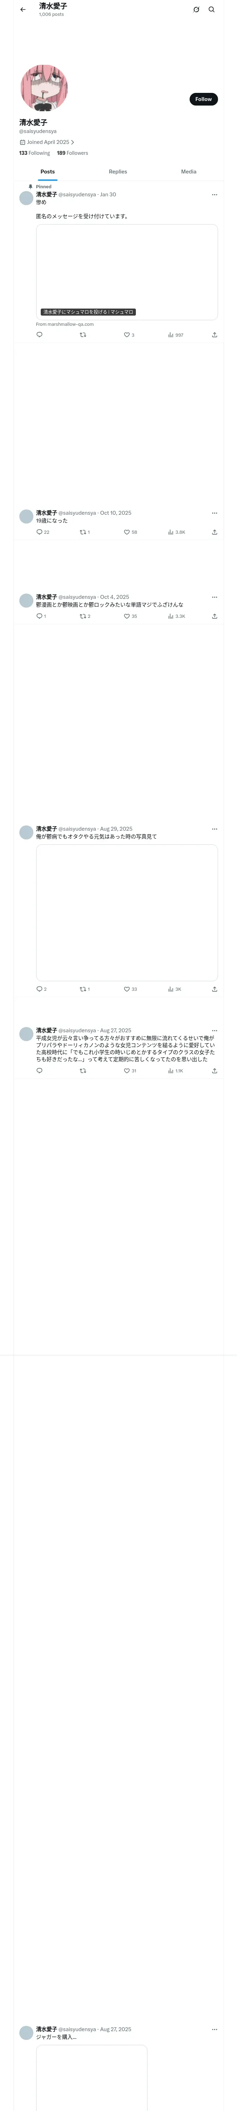This screenshot has width=237, height=2111.
Task: Open the Media tab
Action: pyautogui.click(x=189, y=172)
